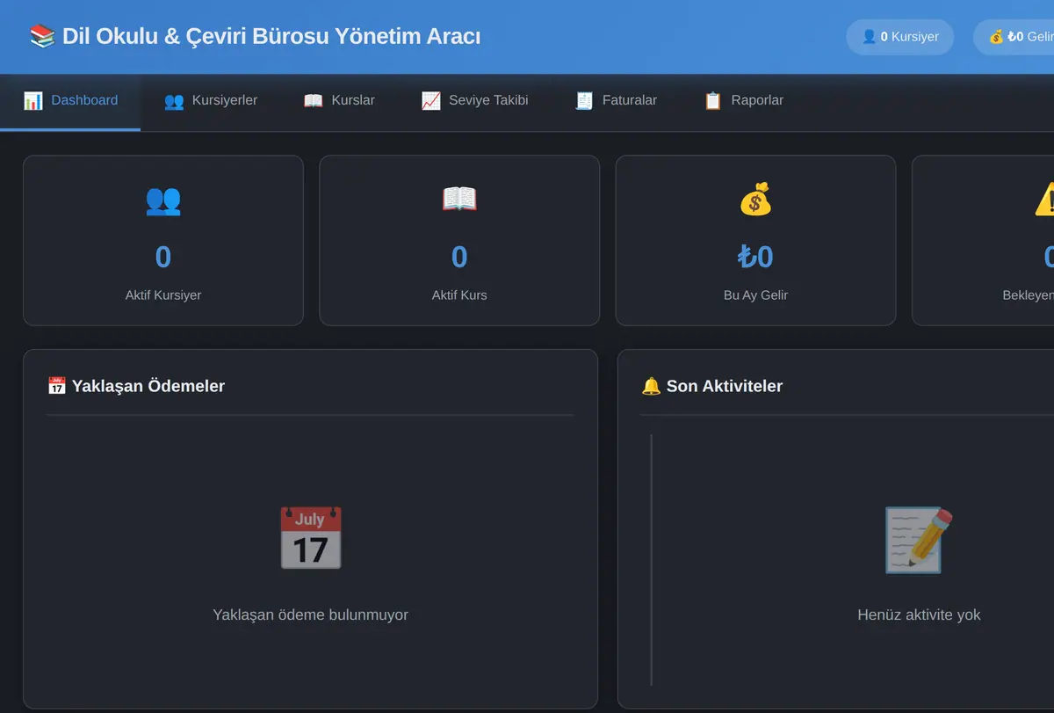1054x713 pixels.
Task: Click the 'Yaklaşan ödeme bulunmuyor' message
Action: (x=310, y=615)
